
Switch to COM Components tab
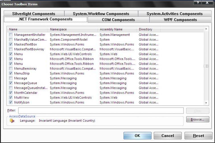(x=119, y=20)
